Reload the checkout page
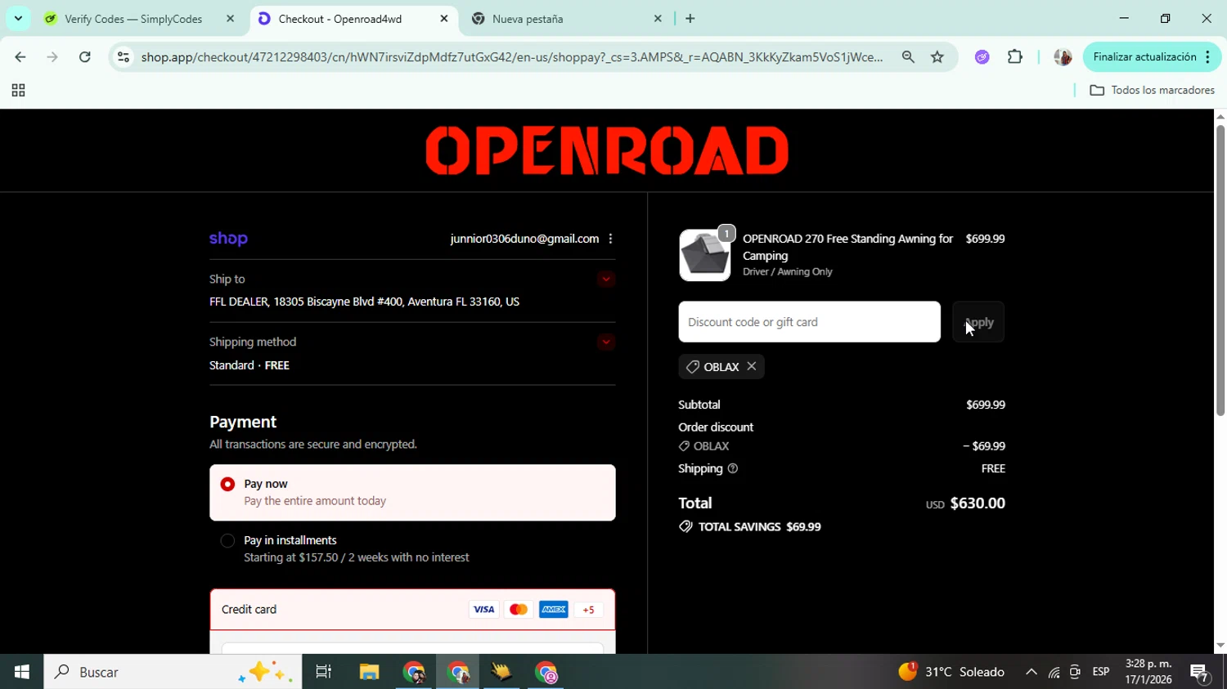 [85, 57]
